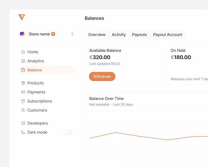The width and height of the screenshot is (208, 167).
Task: Switch to the Activity tab
Action: (119, 35)
